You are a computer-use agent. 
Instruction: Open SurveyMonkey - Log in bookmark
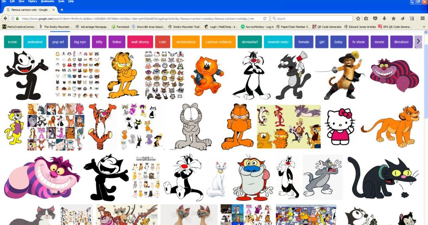click(257, 27)
